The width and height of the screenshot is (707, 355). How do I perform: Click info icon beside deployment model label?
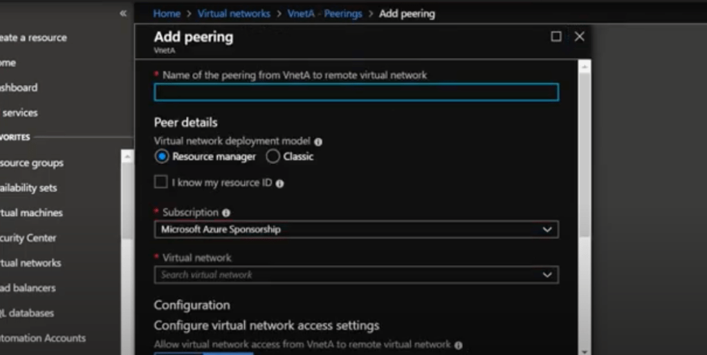click(x=318, y=141)
